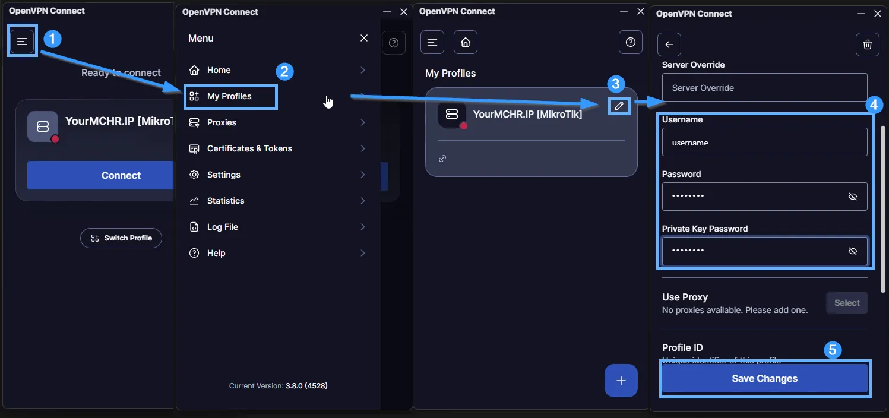
Task: Click YourMCHR.IP [MikroTik] profile name
Action: [527, 114]
